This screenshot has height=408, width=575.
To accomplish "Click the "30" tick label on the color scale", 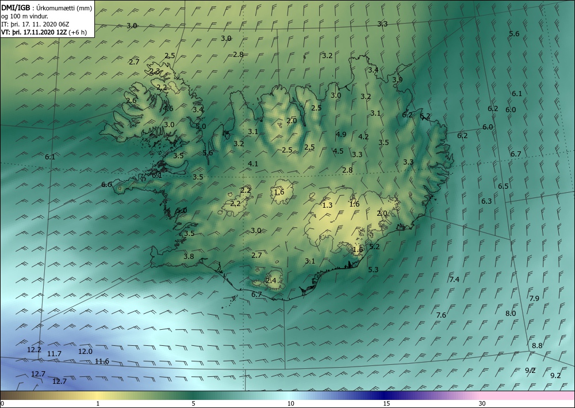I will pos(482,403).
